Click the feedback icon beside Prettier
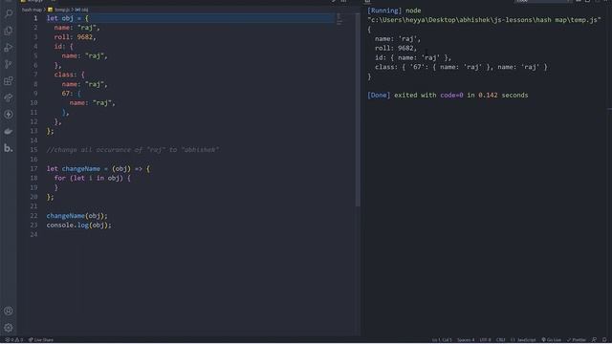This screenshot has height=344, width=612. point(594,340)
